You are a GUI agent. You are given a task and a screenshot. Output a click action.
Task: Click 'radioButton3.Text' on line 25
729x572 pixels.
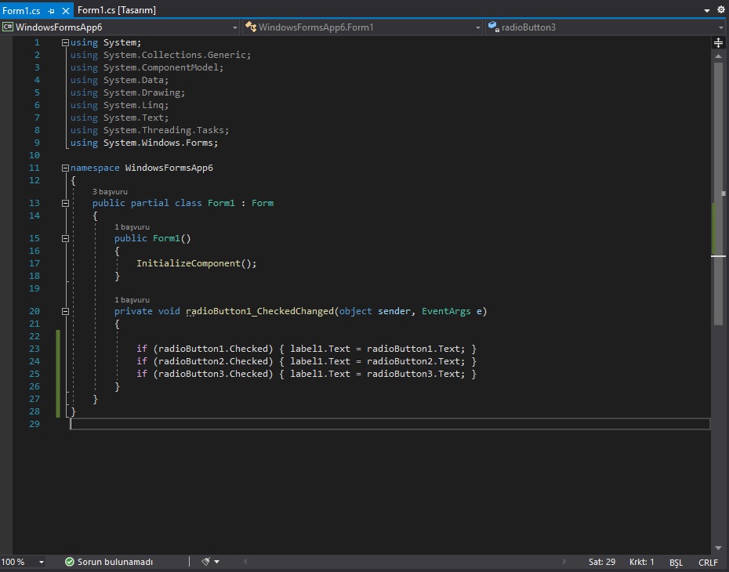[413, 374]
